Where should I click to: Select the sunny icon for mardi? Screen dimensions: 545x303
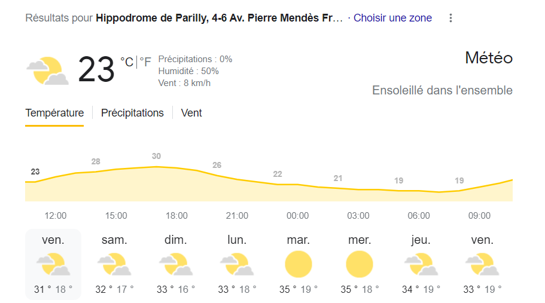click(x=298, y=264)
